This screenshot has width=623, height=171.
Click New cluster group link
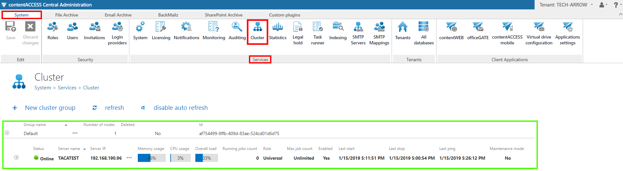(50, 108)
